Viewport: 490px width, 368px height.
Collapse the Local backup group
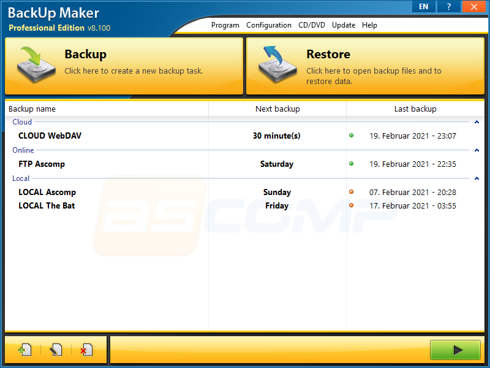point(477,178)
